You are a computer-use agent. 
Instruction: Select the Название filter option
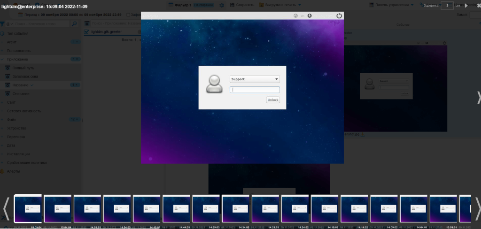click(x=21, y=85)
